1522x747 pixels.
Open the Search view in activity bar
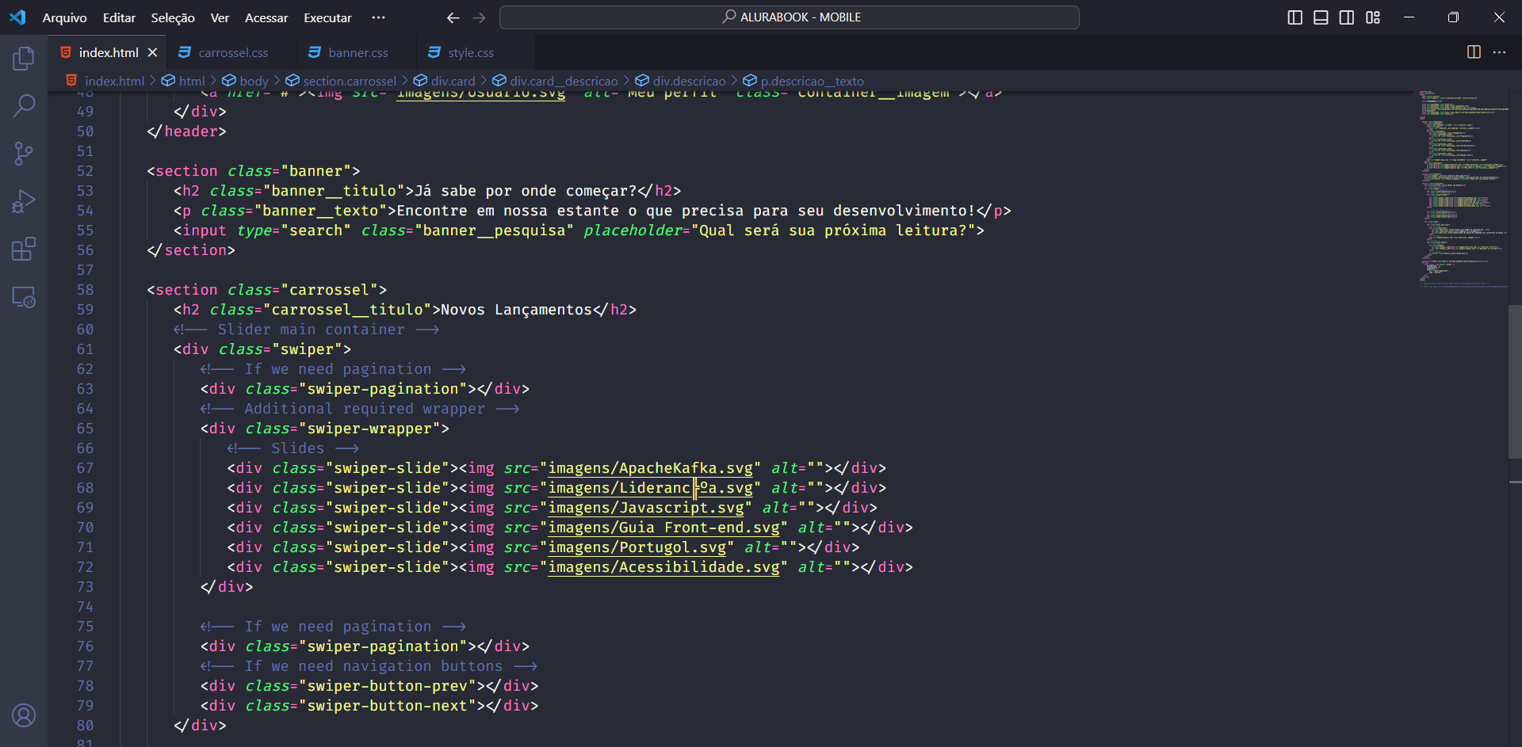24,105
